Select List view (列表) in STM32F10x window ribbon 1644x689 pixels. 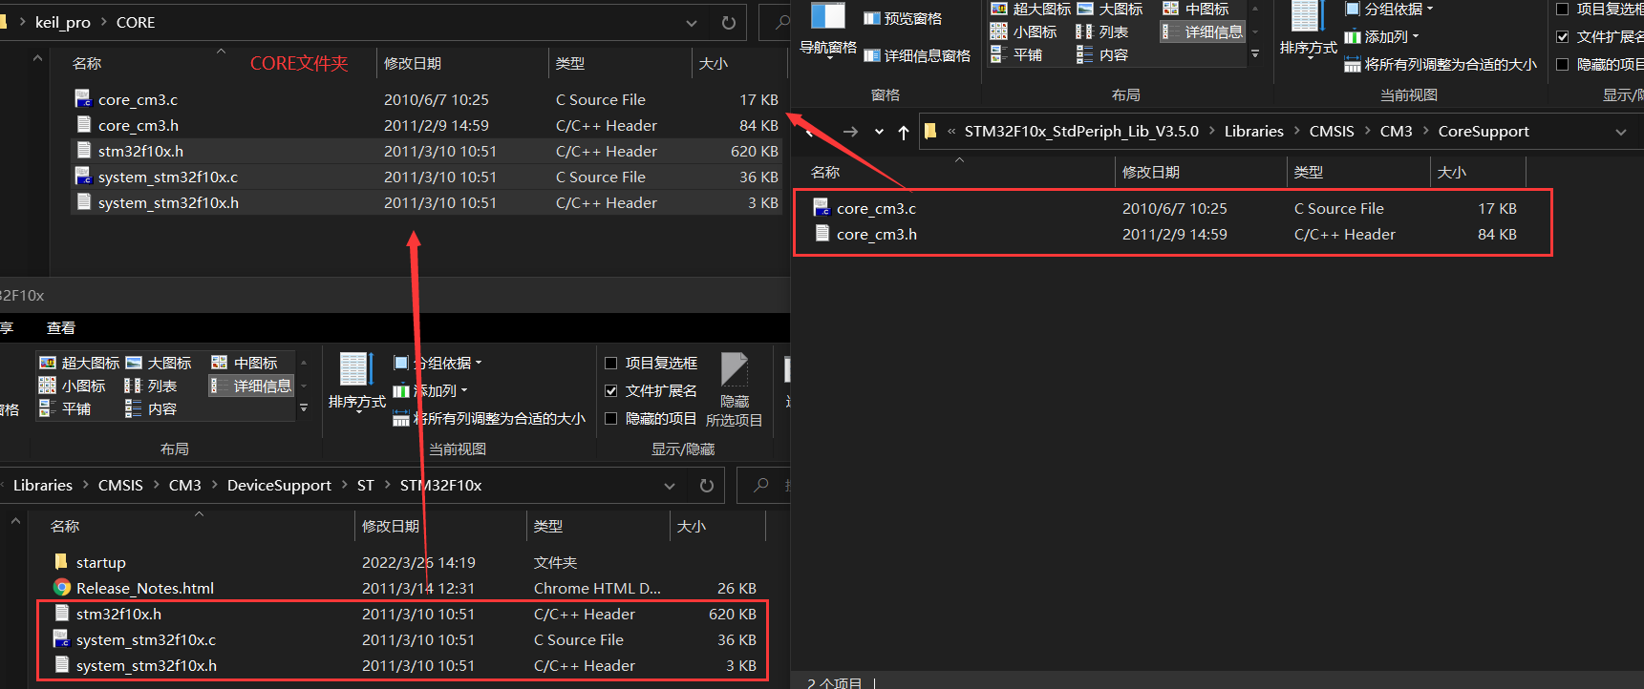(x=151, y=386)
